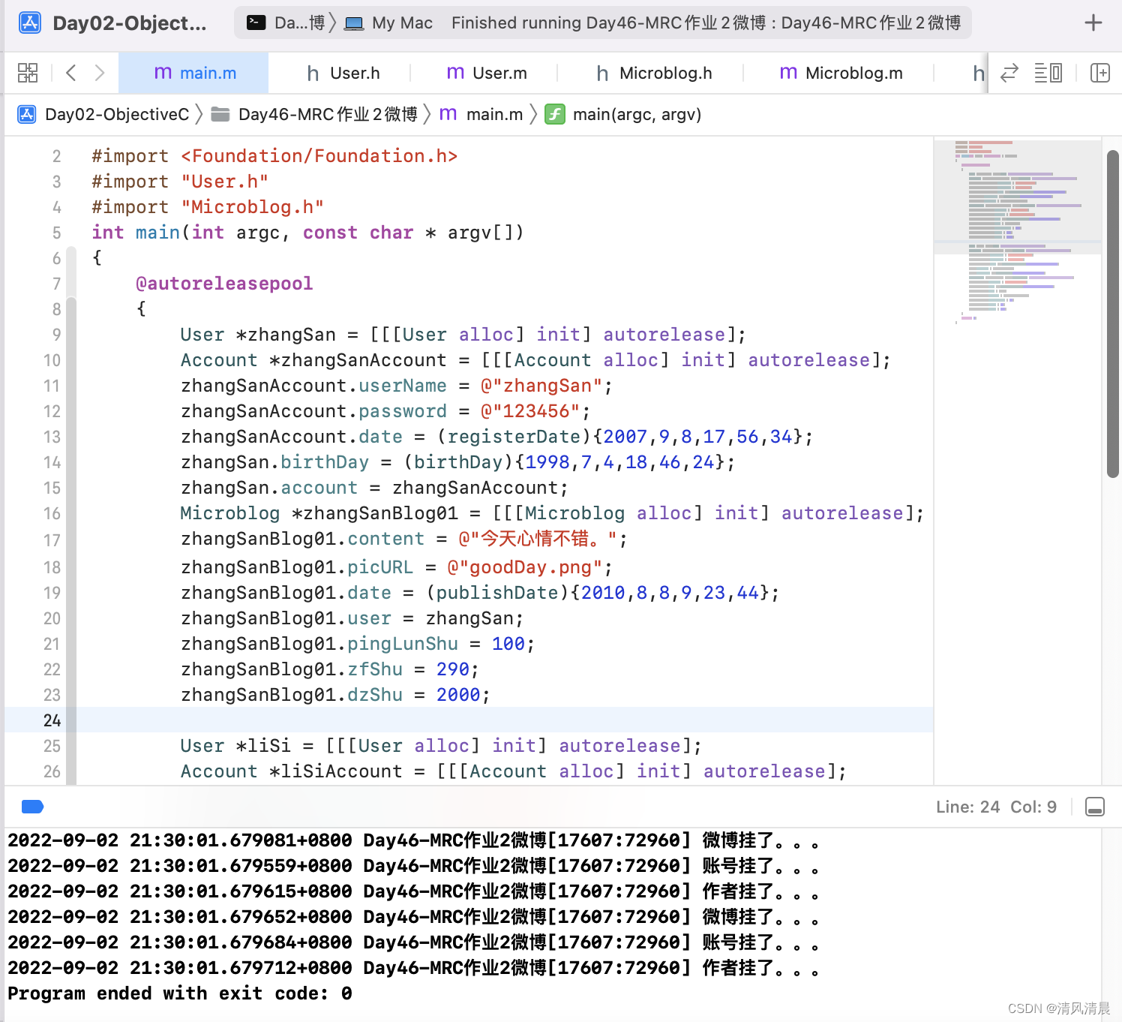Image resolution: width=1122 pixels, height=1022 pixels.
Task: Open the editor options lines icon
Action: point(1048,73)
